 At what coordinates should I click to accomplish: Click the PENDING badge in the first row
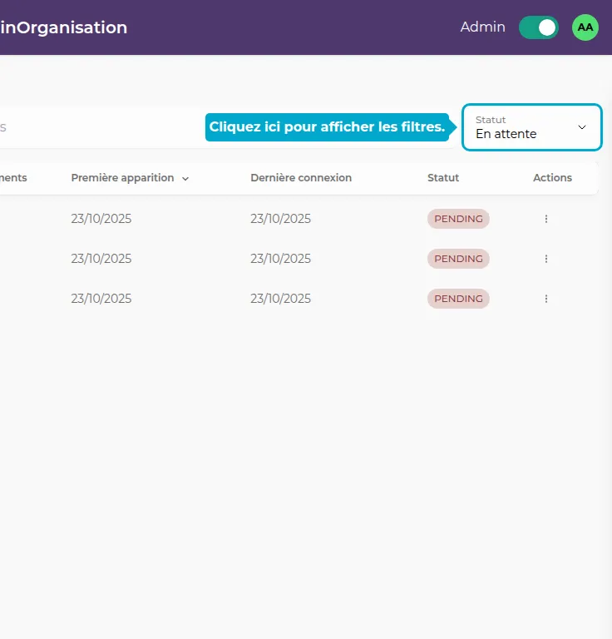pos(458,219)
